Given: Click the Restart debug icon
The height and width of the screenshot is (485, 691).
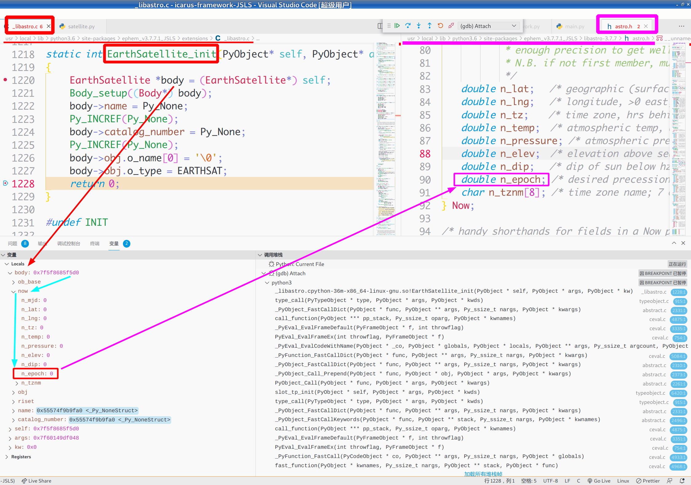Looking at the screenshot, I should point(440,26).
